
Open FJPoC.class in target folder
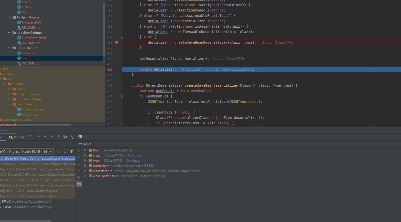tap(30, 115)
